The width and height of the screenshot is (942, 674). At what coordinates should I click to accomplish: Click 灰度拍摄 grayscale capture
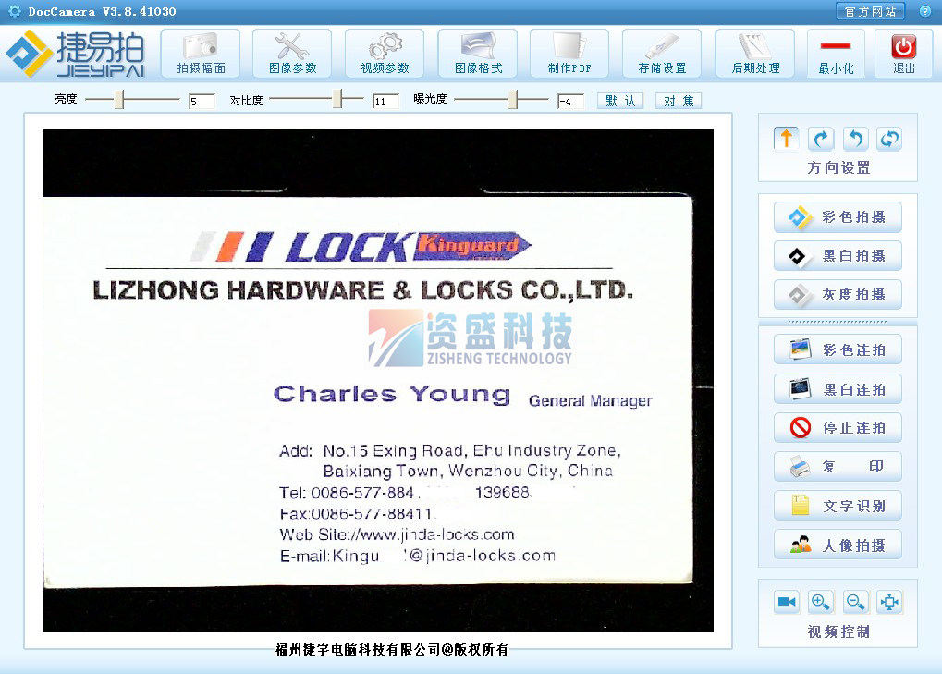point(838,294)
